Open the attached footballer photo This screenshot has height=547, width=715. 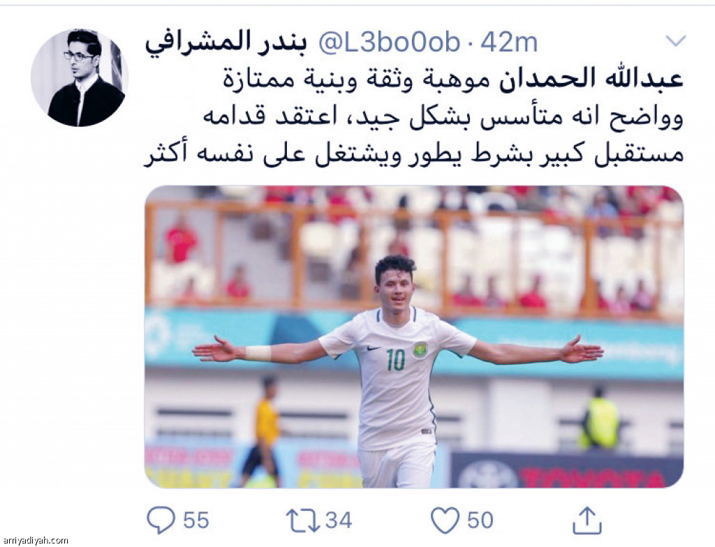click(x=414, y=336)
